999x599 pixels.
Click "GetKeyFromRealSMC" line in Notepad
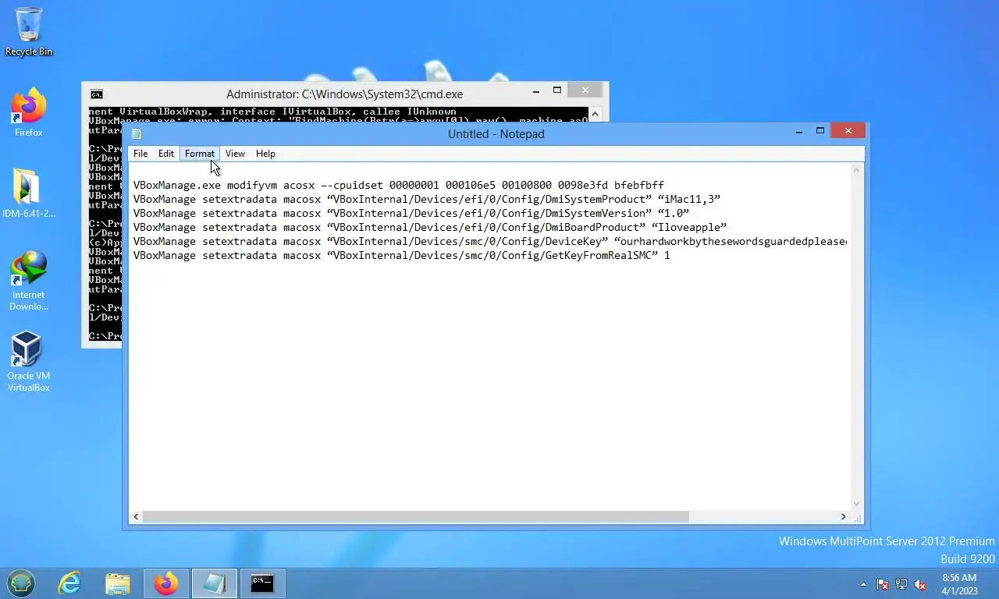click(x=401, y=255)
